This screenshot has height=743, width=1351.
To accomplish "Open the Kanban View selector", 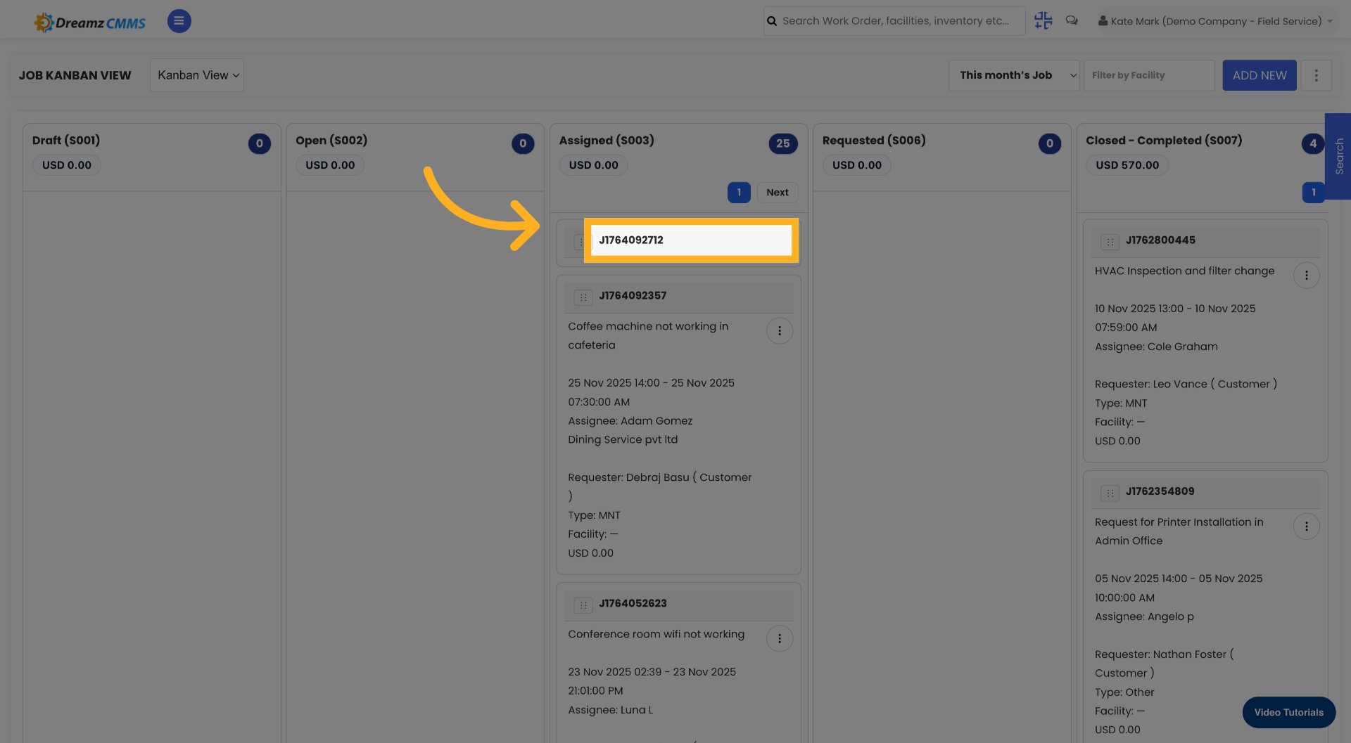I will coord(196,75).
